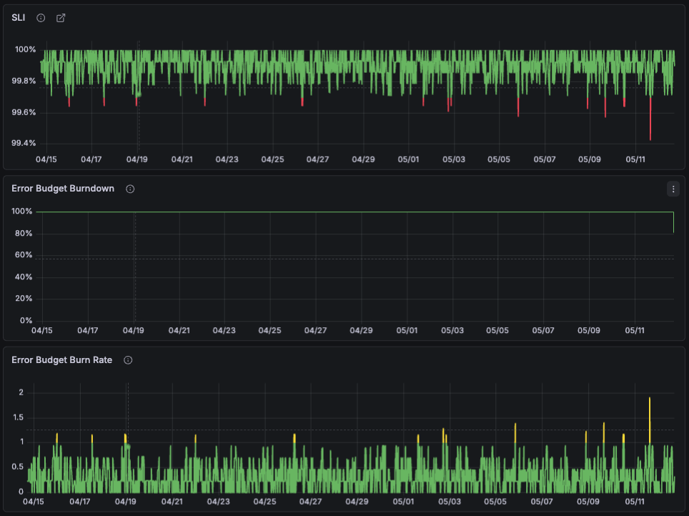Click the 100% label on the SLI axis
This screenshot has width=689, height=516.
tap(26, 49)
